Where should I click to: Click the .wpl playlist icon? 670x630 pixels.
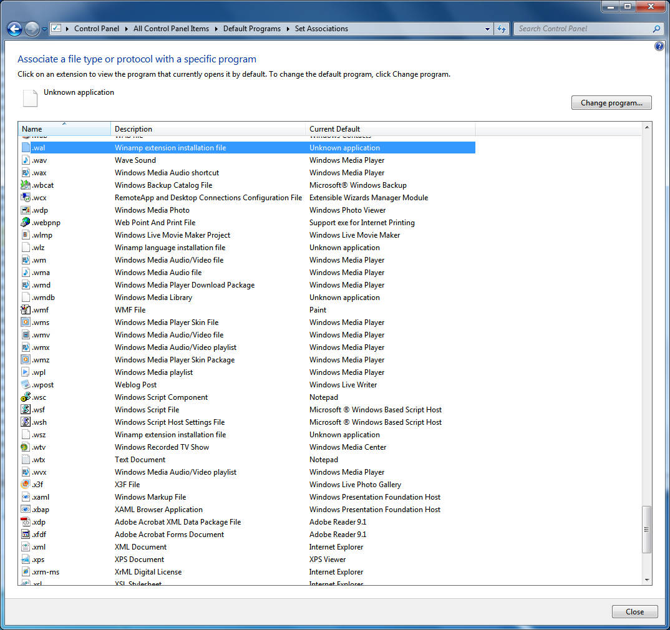(x=26, y=372)
